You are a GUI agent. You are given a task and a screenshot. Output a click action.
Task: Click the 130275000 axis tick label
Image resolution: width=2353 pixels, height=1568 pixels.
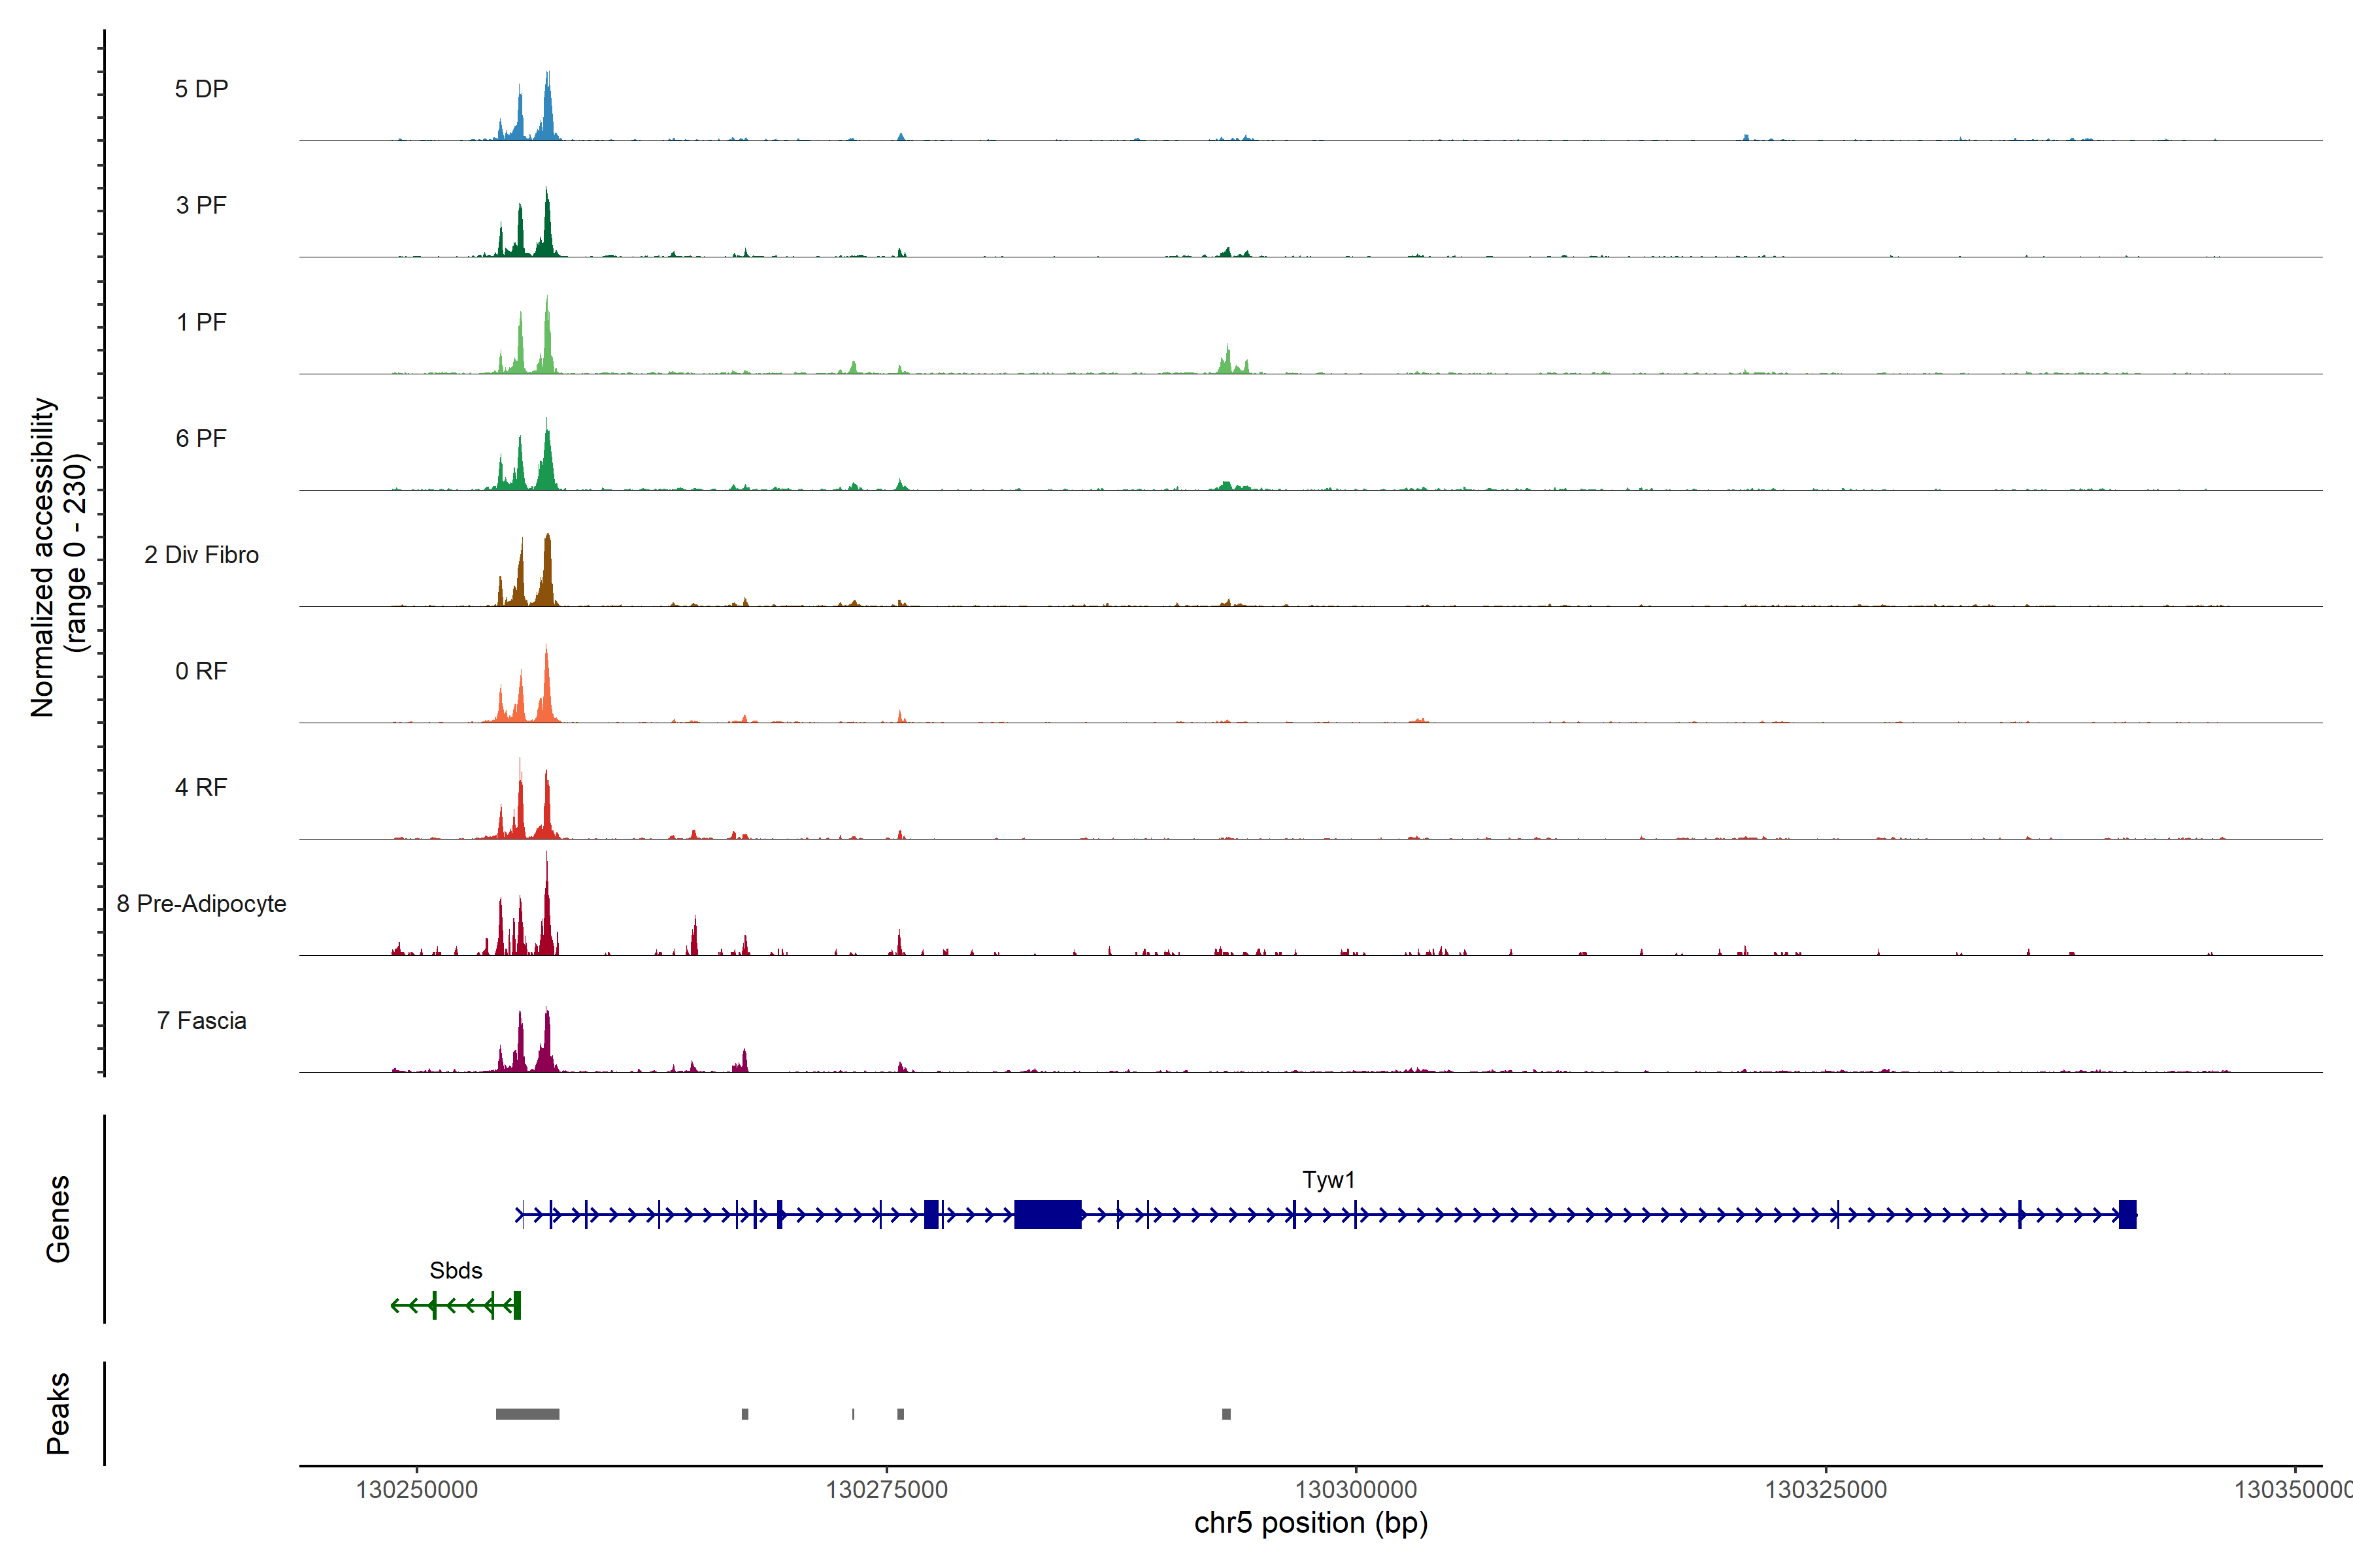pos(886,1489)
